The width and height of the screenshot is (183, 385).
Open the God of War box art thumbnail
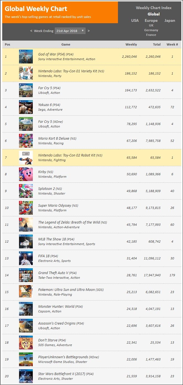coord(26,57)
